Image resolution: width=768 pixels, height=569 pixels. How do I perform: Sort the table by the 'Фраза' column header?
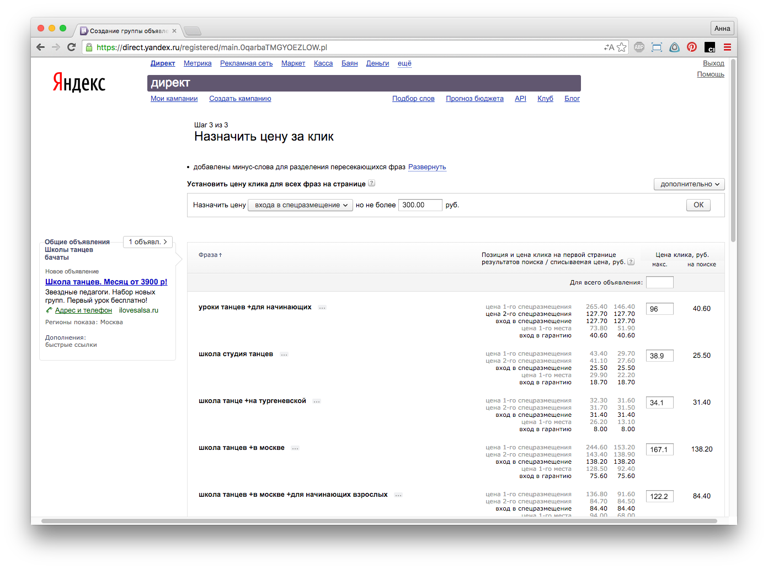point(210,255)
